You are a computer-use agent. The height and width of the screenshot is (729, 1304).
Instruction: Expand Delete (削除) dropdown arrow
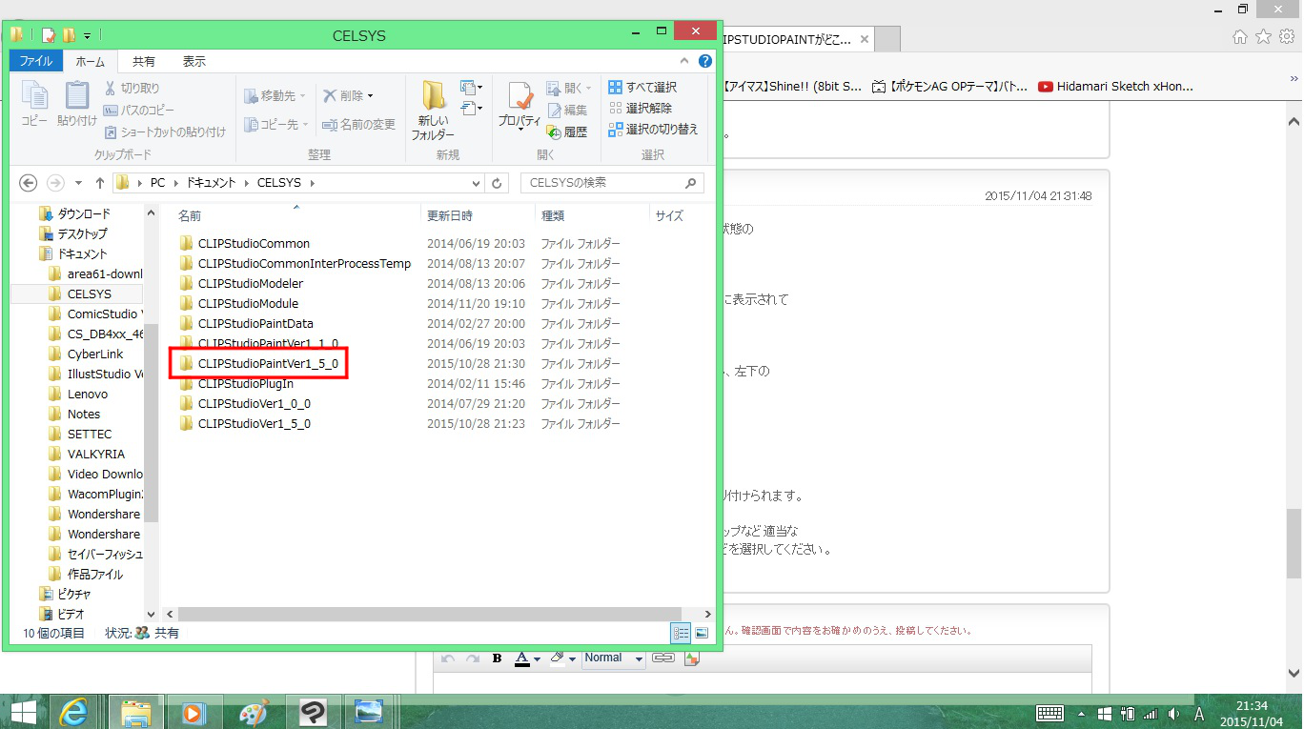click(371, 95)
